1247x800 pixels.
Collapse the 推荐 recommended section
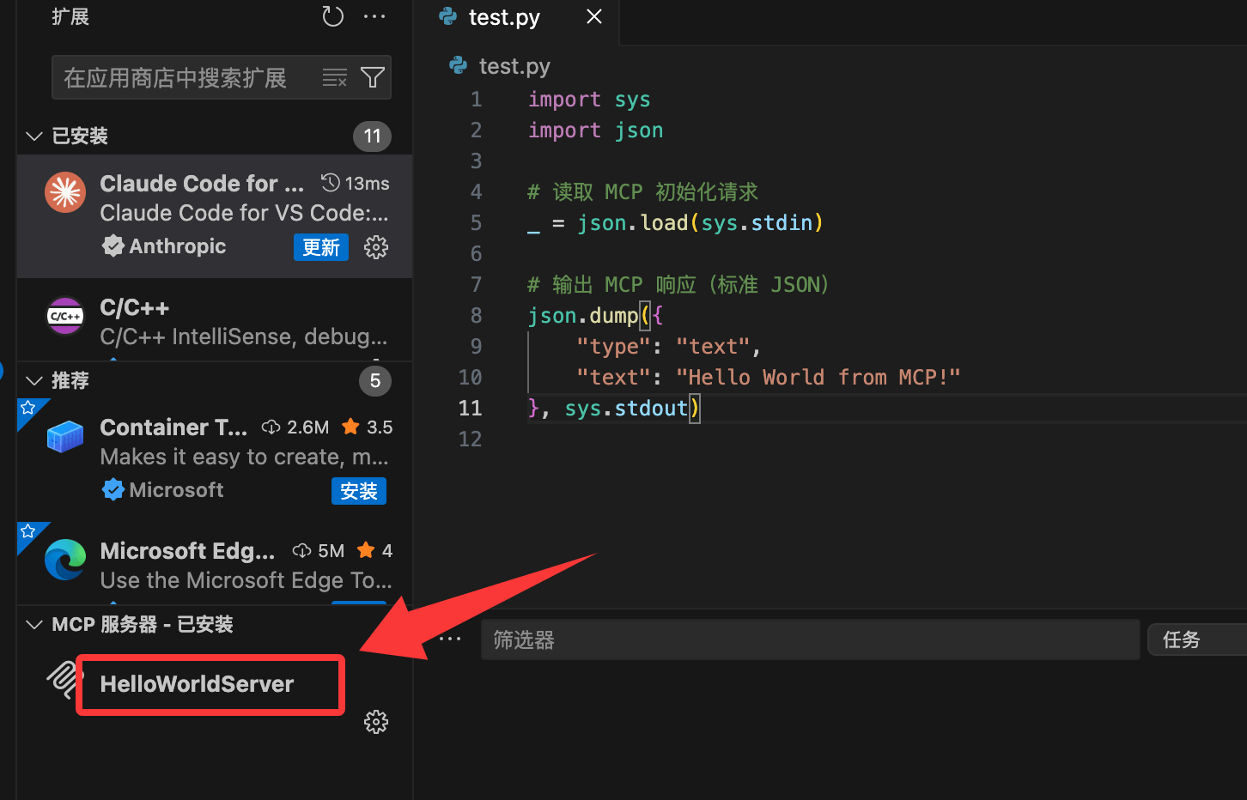34,381
